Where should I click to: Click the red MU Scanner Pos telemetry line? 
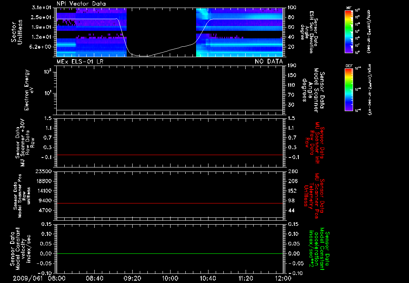coord(169,203)
